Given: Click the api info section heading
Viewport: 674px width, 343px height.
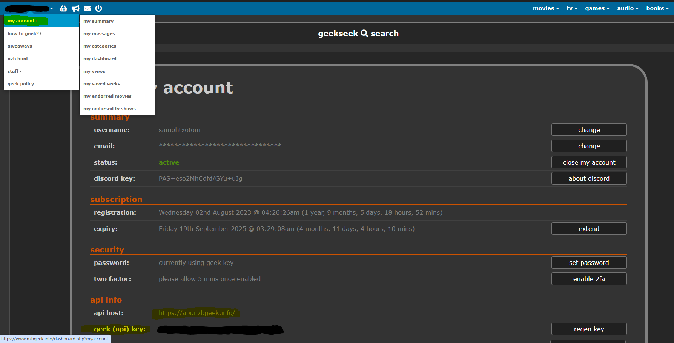Looking at the screenshot, I should click(106, 300).
